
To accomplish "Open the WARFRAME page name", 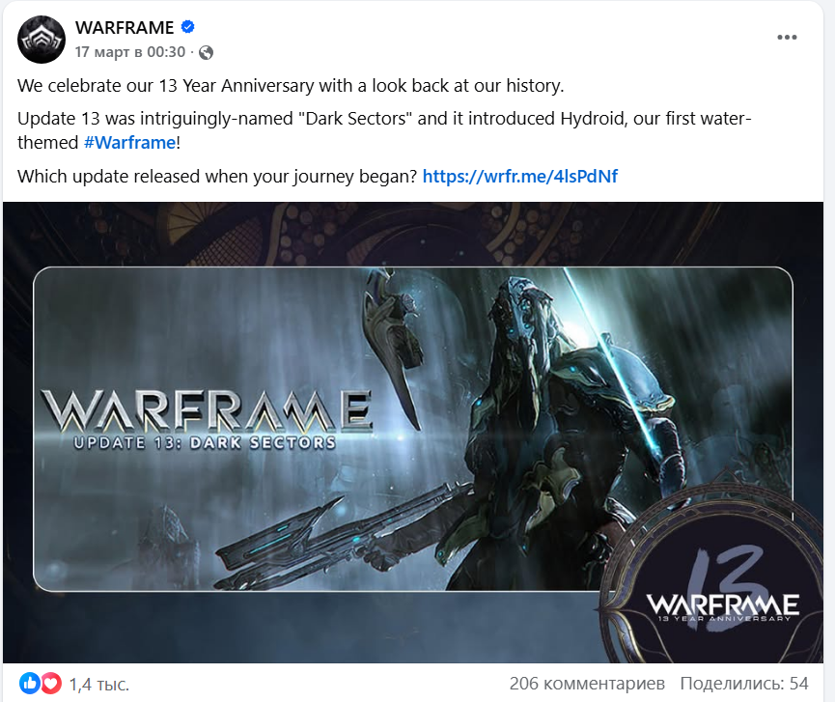I will tap(125, 28).
